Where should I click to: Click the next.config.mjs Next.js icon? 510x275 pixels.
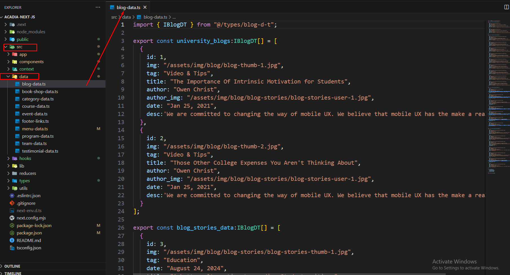click(x=12, y=218)
